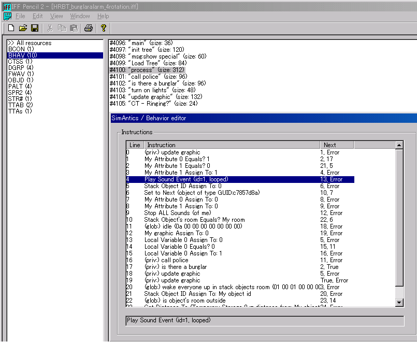Click the IFF document icon in the menu bar
The width and height of the screenshot is (417, 342).
point(7,16)
